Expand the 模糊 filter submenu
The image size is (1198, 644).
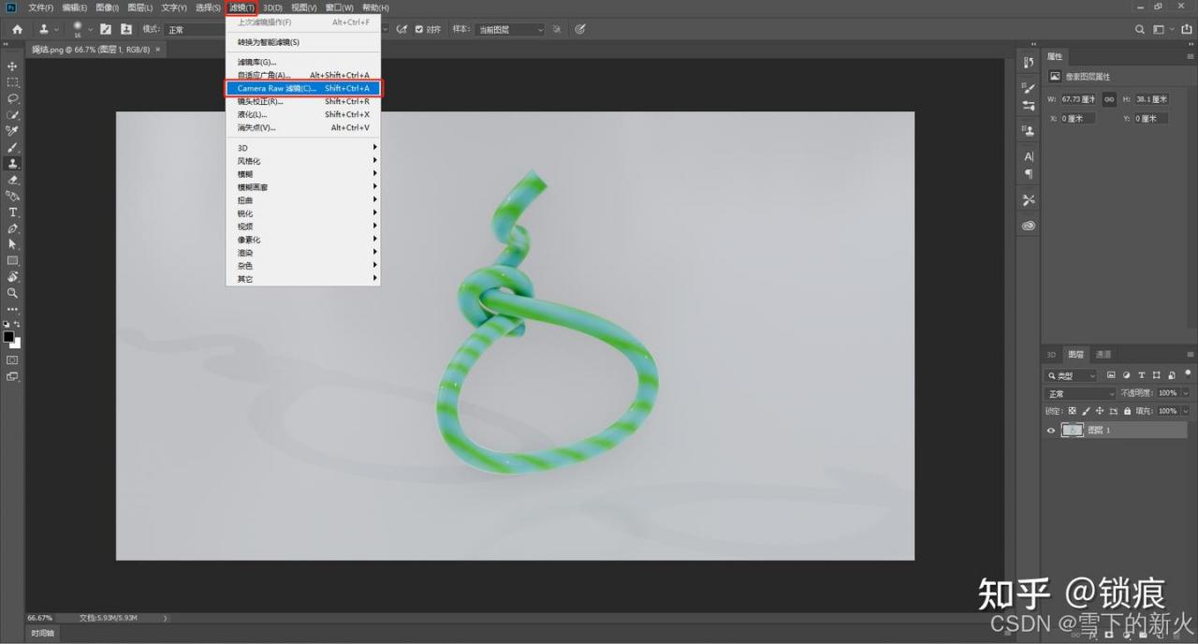point(303,174)
